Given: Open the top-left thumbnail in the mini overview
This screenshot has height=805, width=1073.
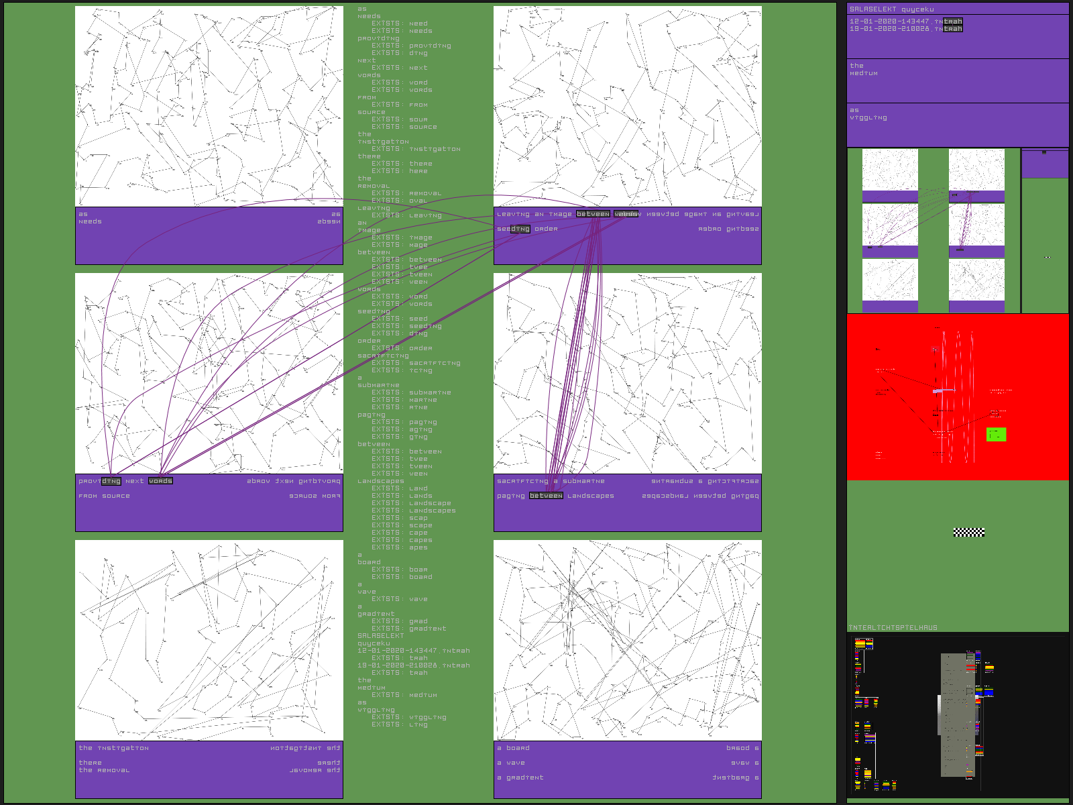Looking at the screenshot, I should [x=890, y=170].
